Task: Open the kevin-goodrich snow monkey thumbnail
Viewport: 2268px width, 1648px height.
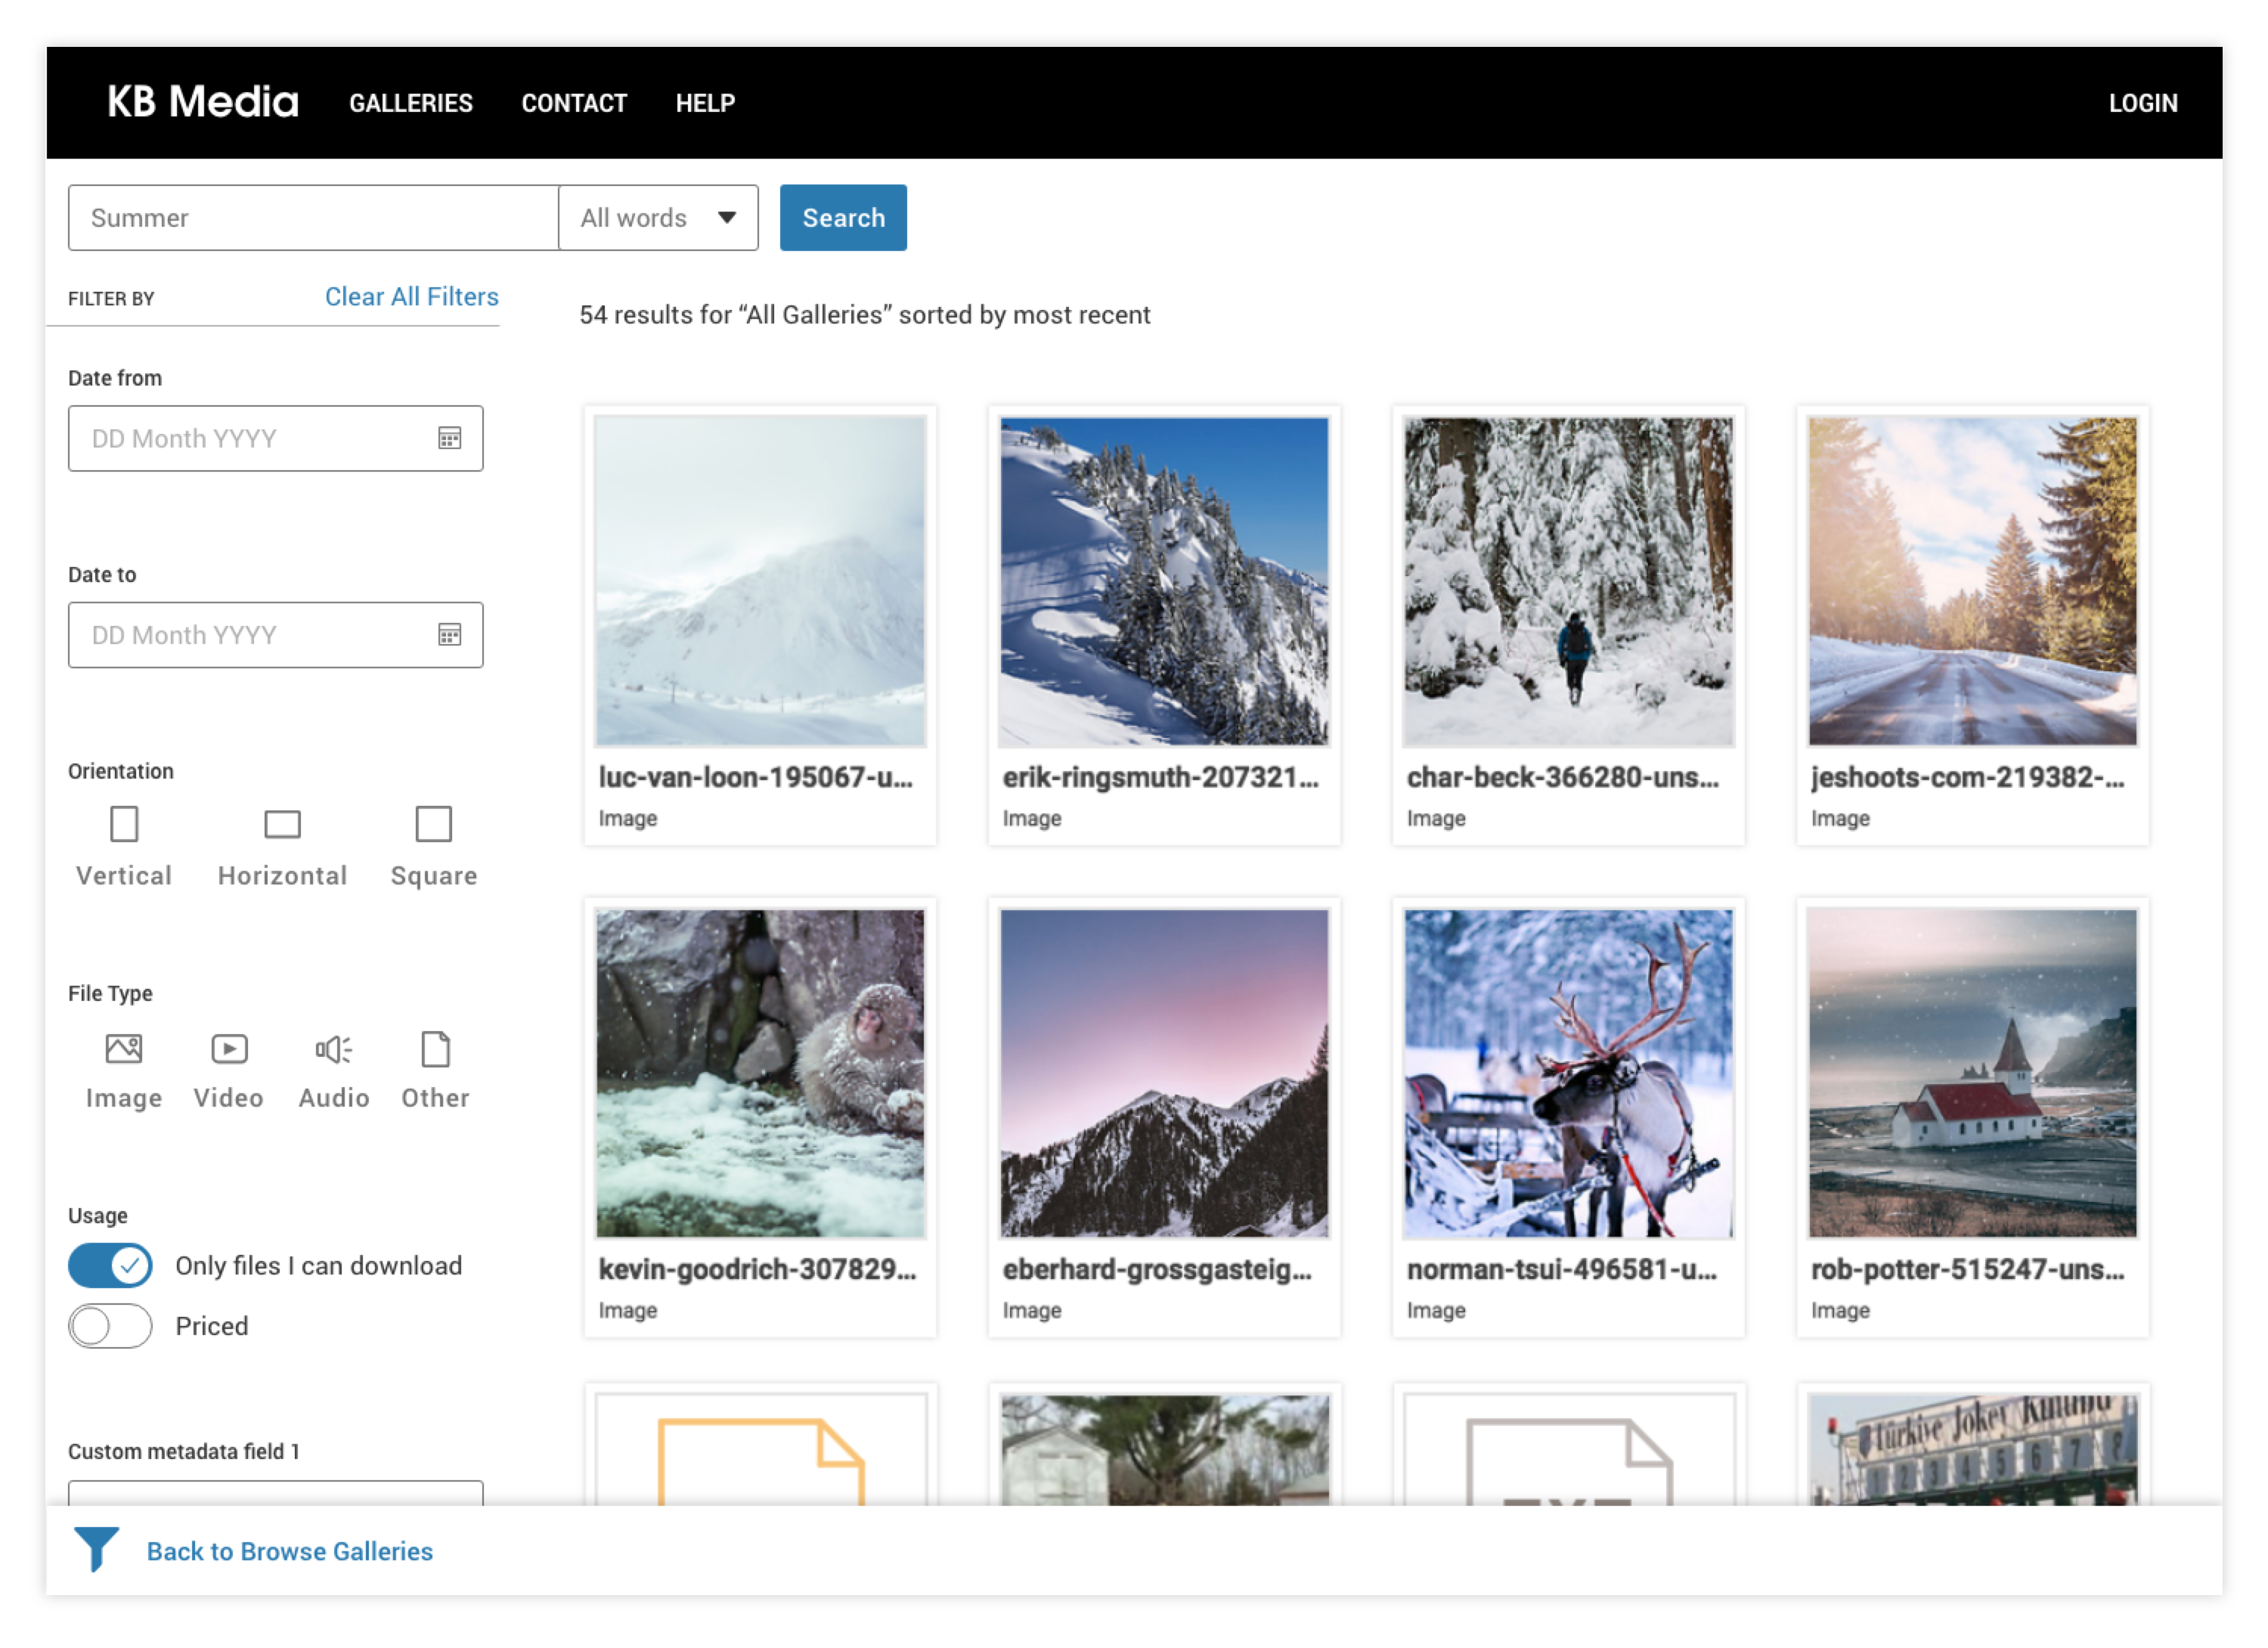Action: (760, 1074)
